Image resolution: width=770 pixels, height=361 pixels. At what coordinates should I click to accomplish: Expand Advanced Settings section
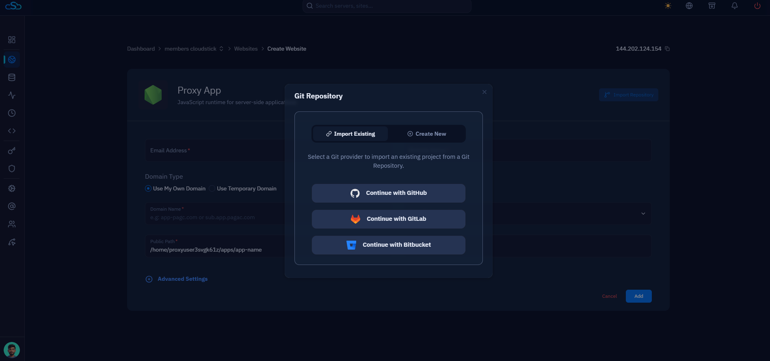click(177, 279)
